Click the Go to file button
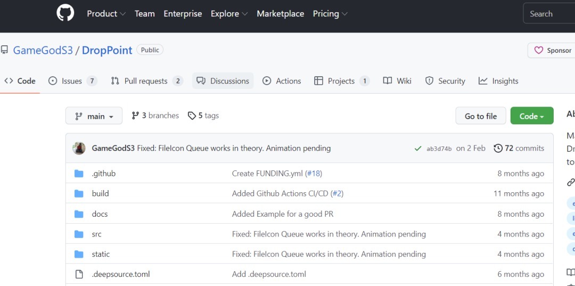The image size is (575, 286). (x=481, y=116)
